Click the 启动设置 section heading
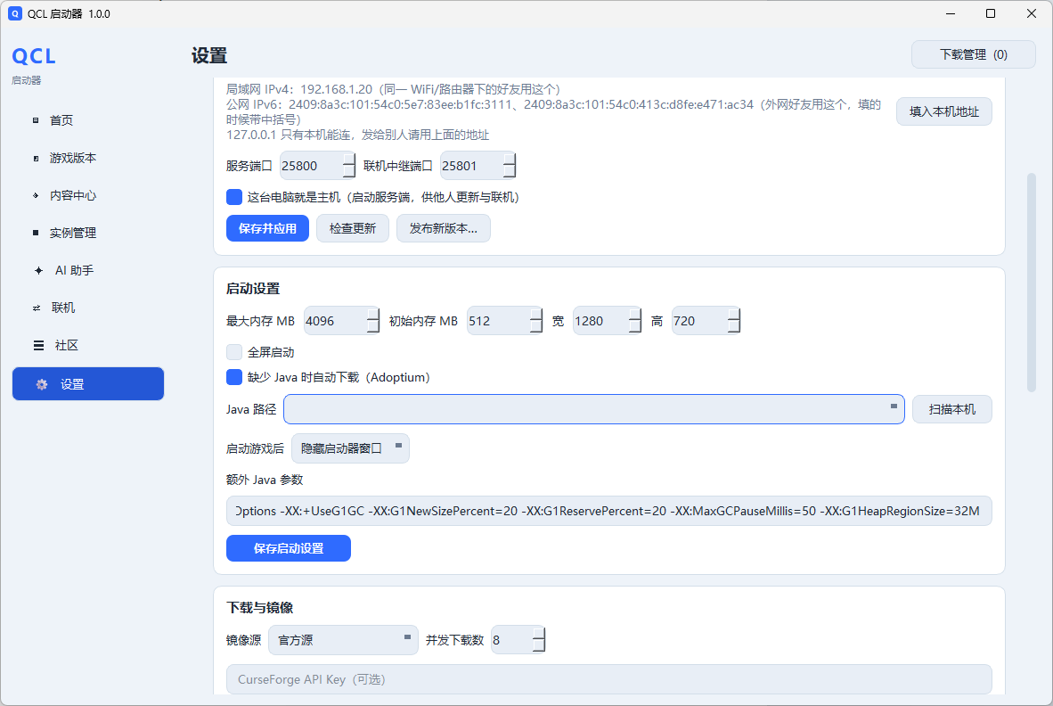Image resolution: width=1053 pixels, height=706 pixels. click(x=253, y=289)
